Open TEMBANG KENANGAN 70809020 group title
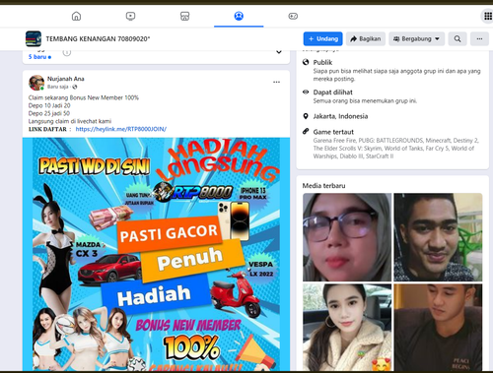The image size is (493, 373). (x=98, y=39)
